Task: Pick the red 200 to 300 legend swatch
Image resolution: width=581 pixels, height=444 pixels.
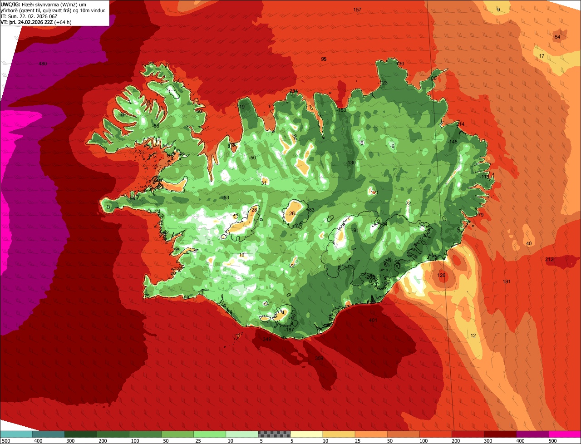Action: [468, 434]
